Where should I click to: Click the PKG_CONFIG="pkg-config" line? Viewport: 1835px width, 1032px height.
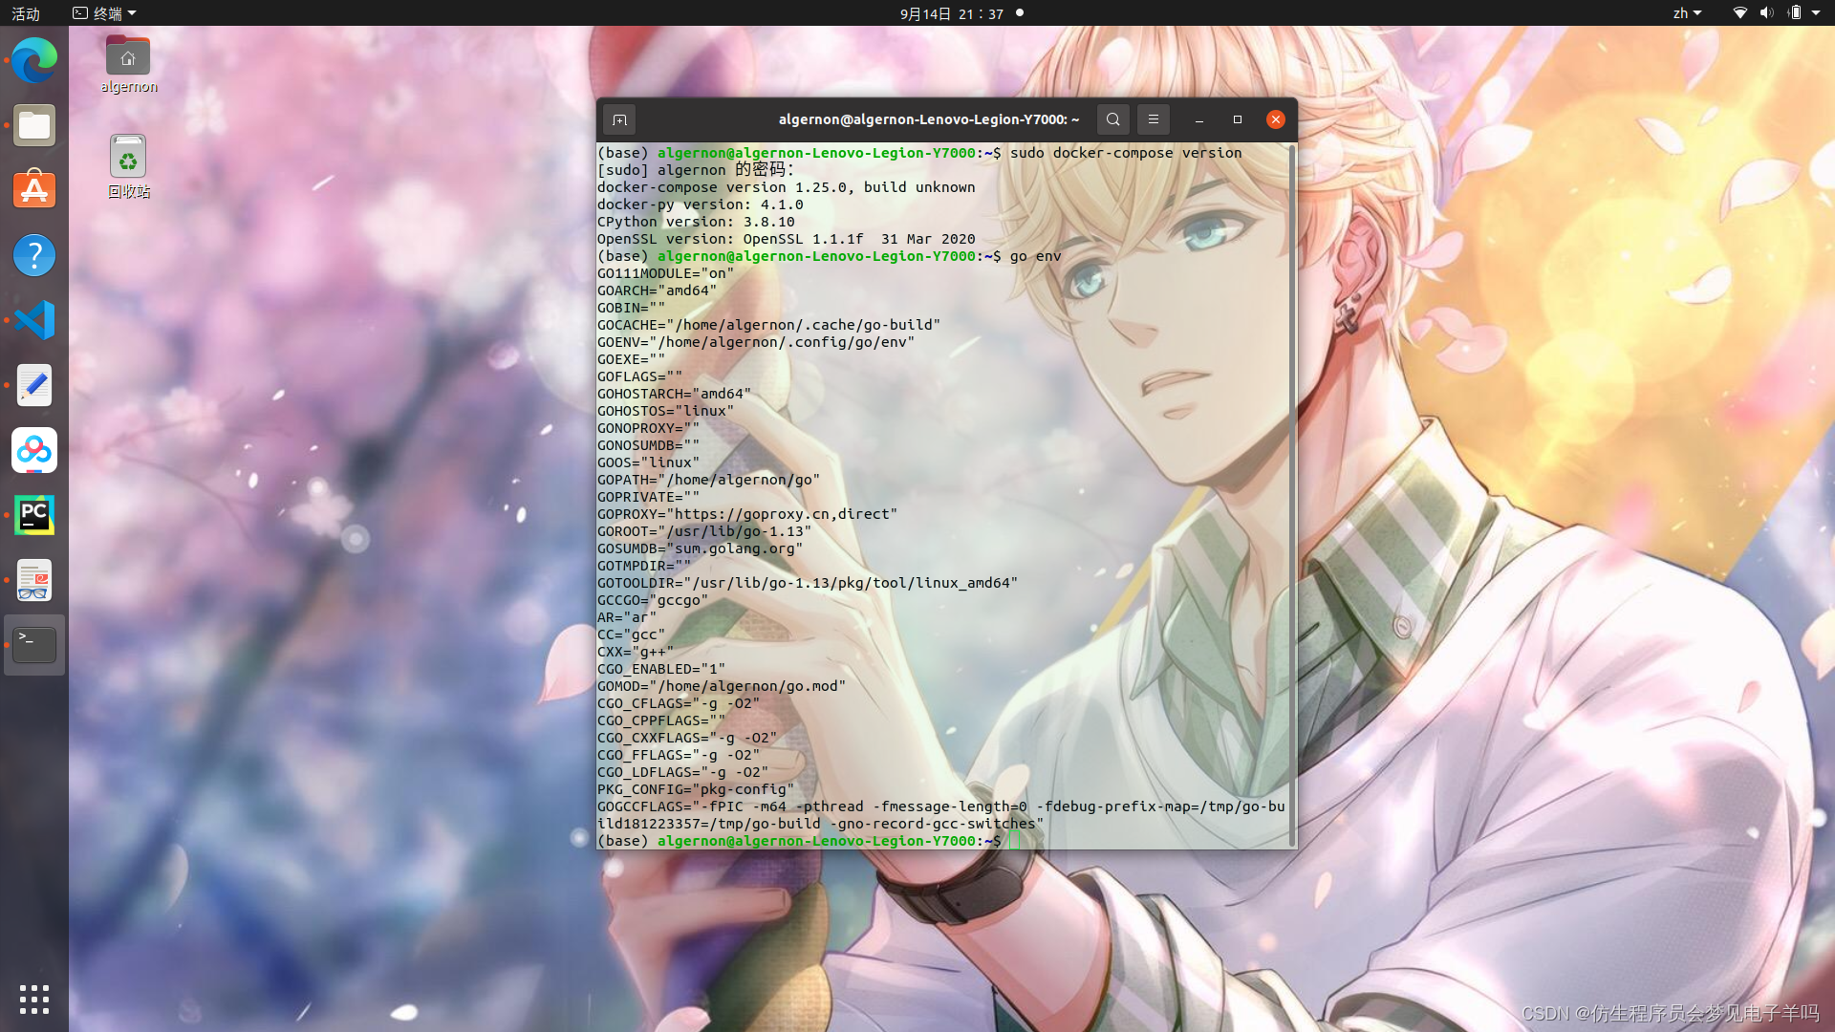[696, 789]
